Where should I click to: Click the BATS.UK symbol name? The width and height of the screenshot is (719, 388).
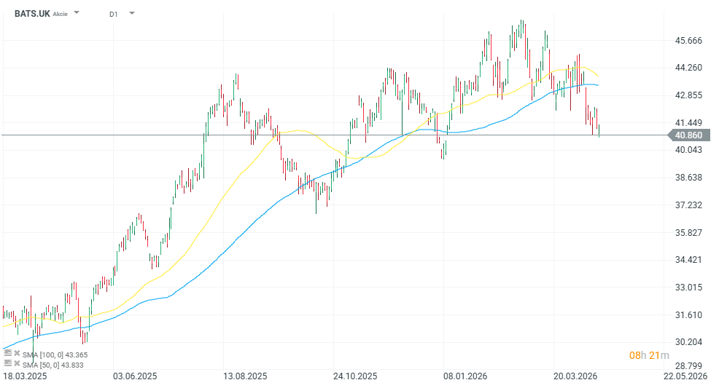pos(31,13)
